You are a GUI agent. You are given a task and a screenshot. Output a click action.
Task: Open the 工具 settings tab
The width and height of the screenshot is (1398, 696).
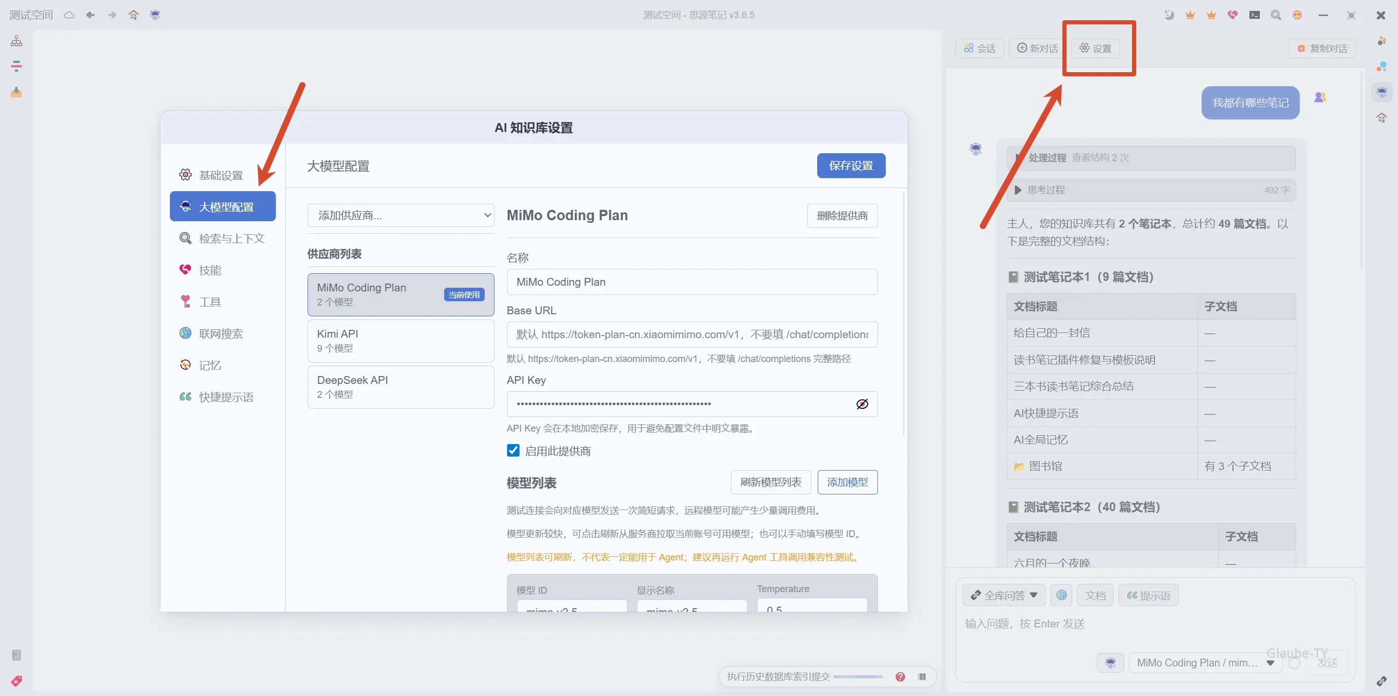(222, 302)
